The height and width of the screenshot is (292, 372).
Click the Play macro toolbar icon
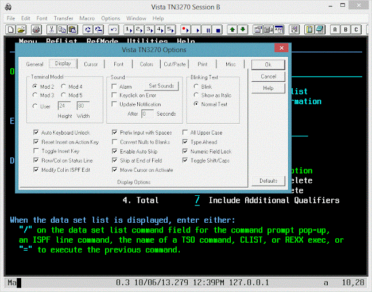click(x=197, y=30)
